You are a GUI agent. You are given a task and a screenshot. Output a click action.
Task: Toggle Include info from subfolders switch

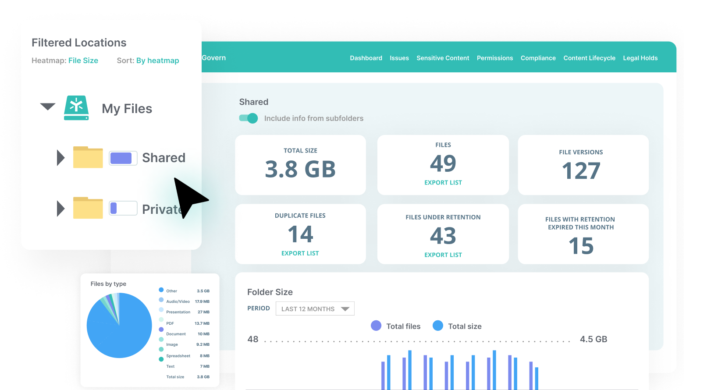[249, 118]
